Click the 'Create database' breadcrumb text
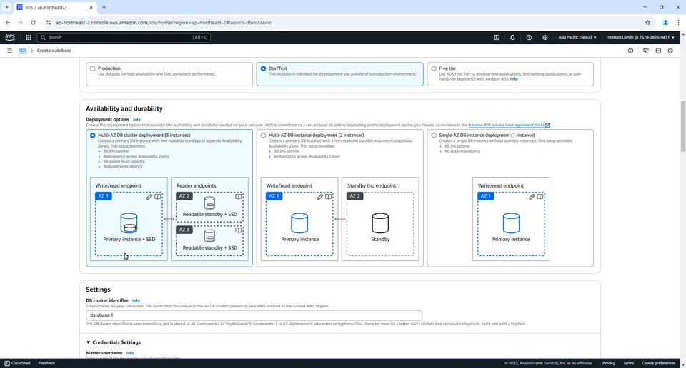Screen dimensions: 686x368 click(54, 51)
